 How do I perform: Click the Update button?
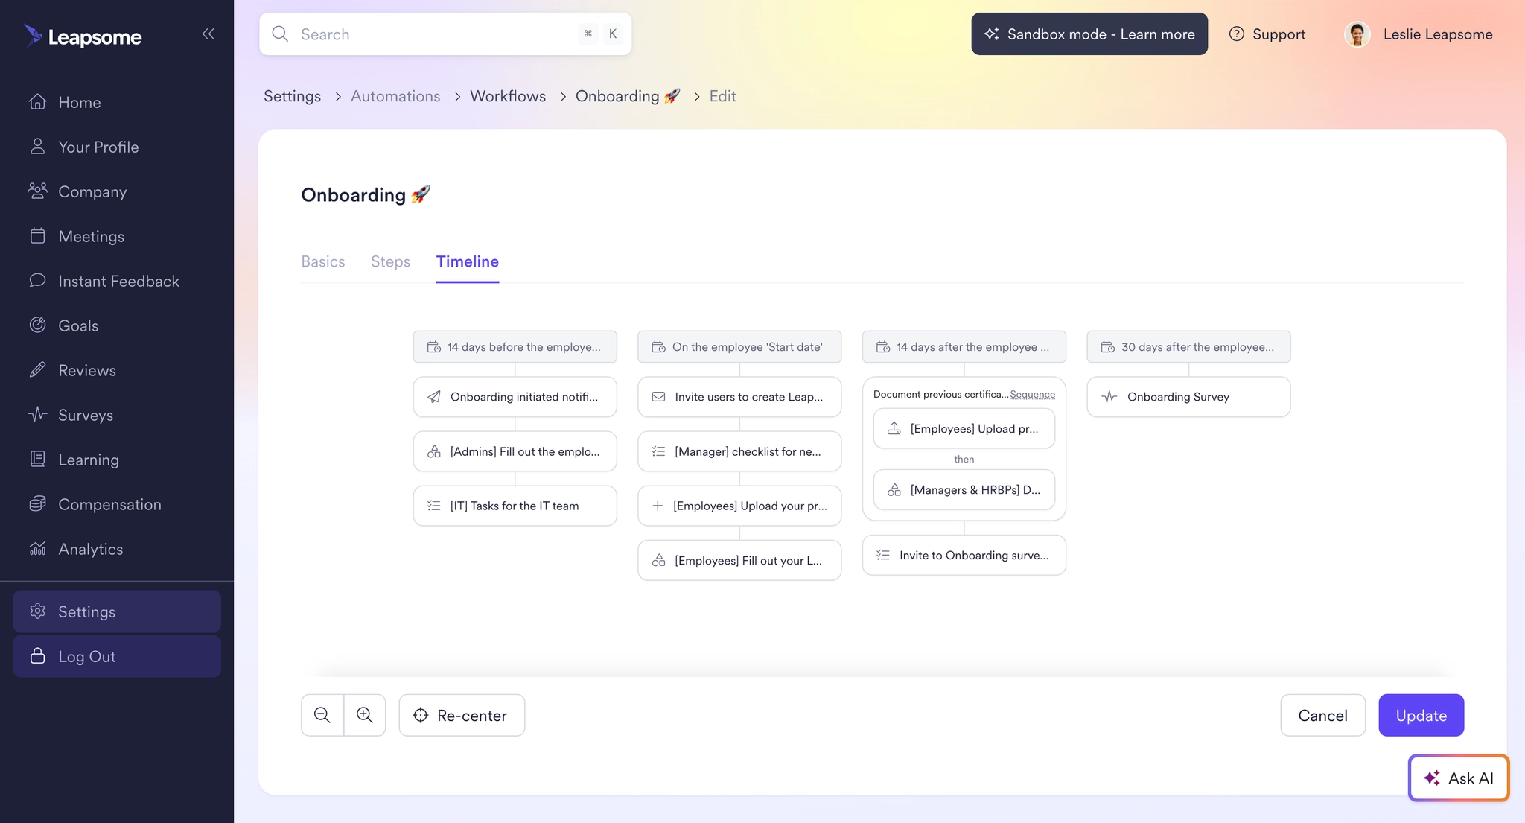coord(1421,715)
